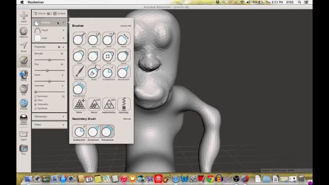This screenshot has height=185, width=329.
Task: Open Notification Center in menu bar
Action: pyautogui.click(x=306, y=2)
